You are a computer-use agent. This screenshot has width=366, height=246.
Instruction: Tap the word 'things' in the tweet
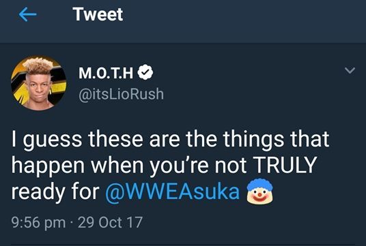[253, 140]
